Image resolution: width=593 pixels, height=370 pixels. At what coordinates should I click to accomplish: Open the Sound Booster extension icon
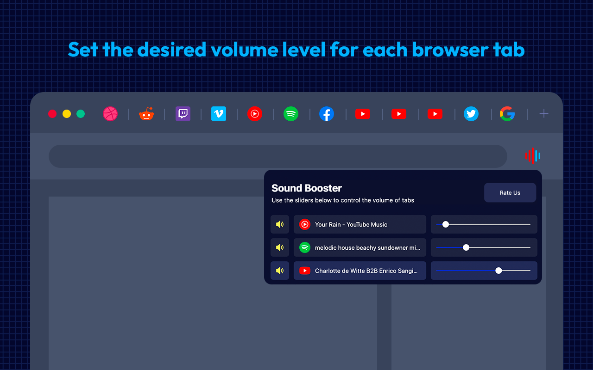[533, 156]
